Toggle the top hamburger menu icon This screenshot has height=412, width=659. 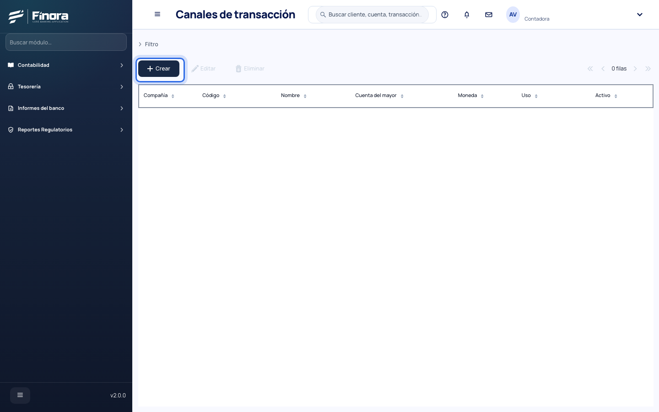[157, 14]
